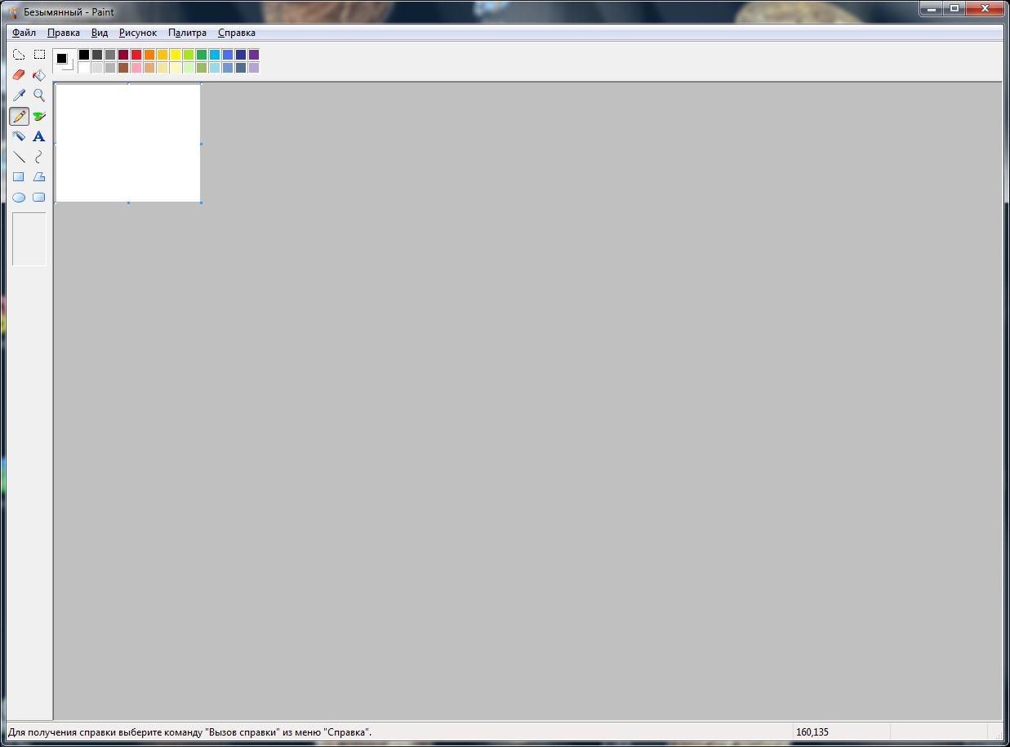This screenshot has height=747, width=1010.
Task: Choose the pale yellow swatch
Action: click(x=176, y=68)
